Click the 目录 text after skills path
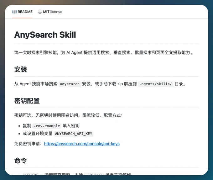Screen dimensions: 213x180 (x=180, y=84)
